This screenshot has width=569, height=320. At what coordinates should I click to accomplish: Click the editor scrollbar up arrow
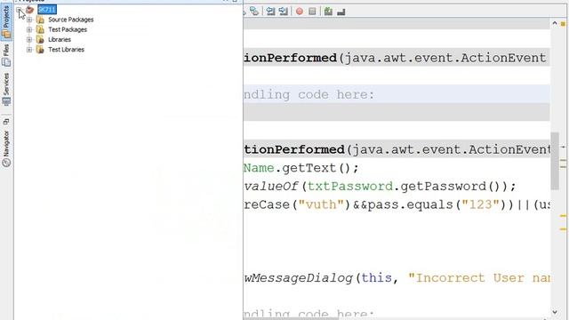coord(555,23)
